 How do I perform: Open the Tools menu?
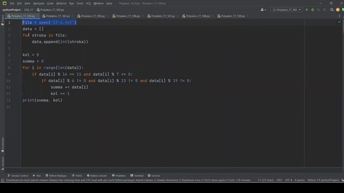(80, 4)
